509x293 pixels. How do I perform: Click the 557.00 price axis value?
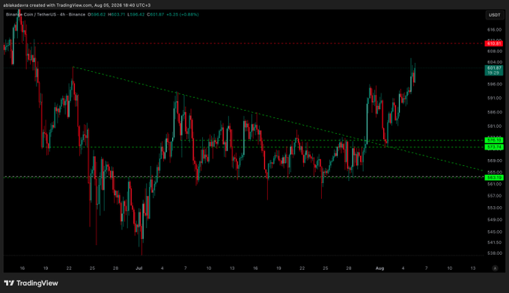(x=494, y=196)
